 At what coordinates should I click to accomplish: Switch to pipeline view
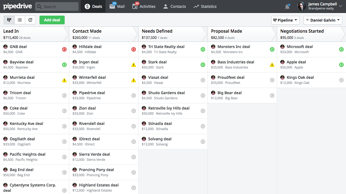(x=9, y=20)
